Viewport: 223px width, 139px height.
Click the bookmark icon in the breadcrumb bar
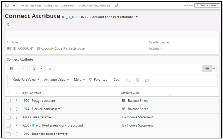[7, 5]
